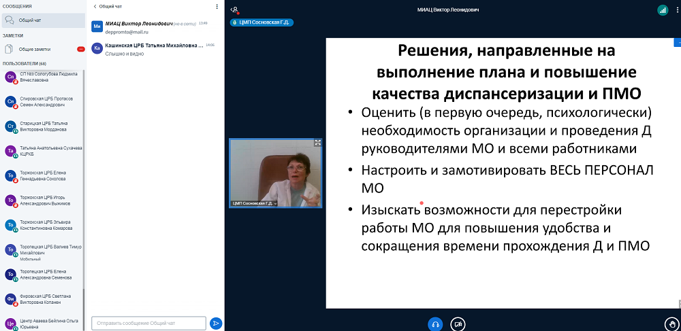Make the webcam video fullscreen
The width and height of the screenshot is (681, 331).
pyautogui.click(x=317, y=143)
